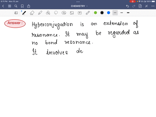Open the search tool
This screenshot has height=117, width=156.
point(16,6)
